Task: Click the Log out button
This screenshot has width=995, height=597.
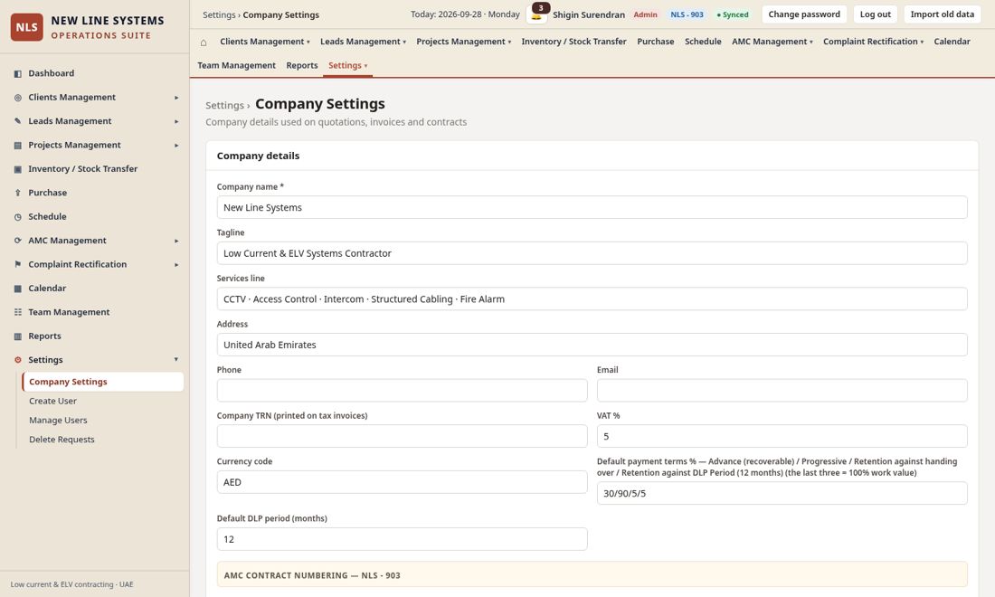Action: pos(875,14)
